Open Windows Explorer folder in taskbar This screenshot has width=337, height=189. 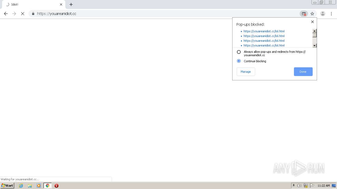coord(30,186)
